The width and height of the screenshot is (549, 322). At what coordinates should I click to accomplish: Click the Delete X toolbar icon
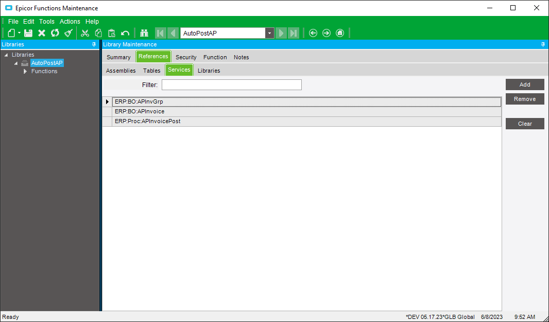click(42, 33)
